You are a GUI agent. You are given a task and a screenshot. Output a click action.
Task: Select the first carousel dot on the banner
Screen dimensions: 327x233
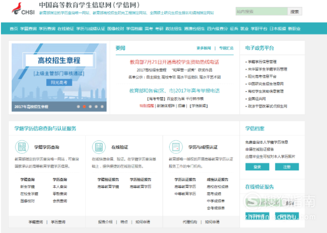pyautogui.click(x=78, y=107)
